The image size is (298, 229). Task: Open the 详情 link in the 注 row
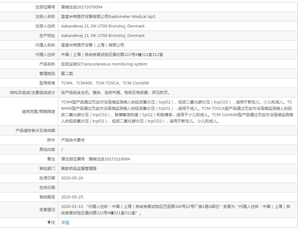pos(65,223)
